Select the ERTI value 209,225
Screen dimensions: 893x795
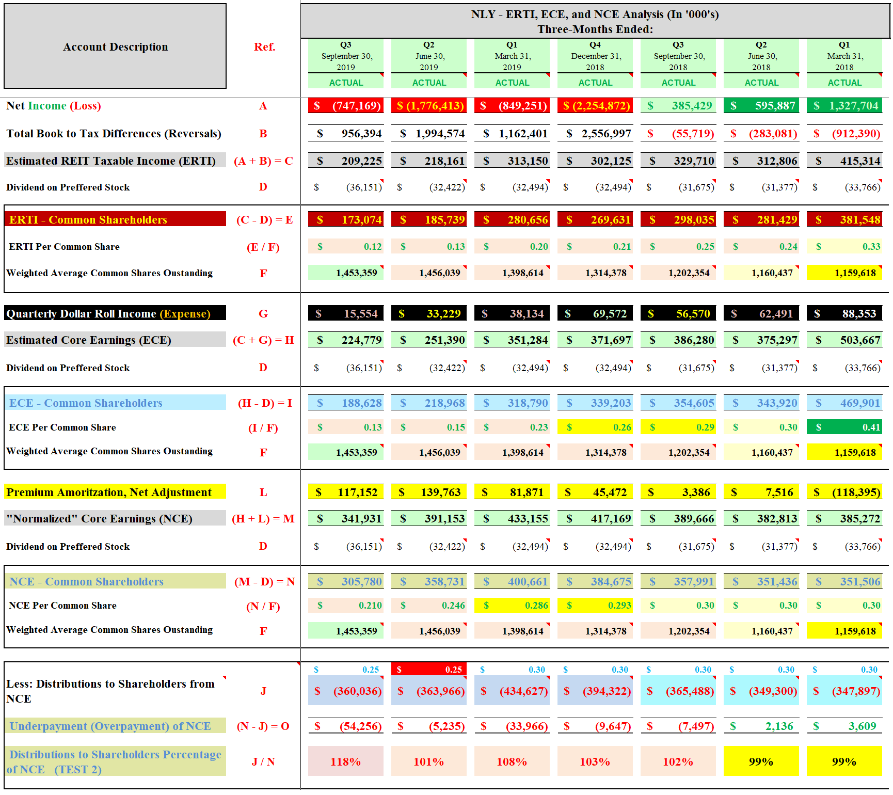[346, 161]
